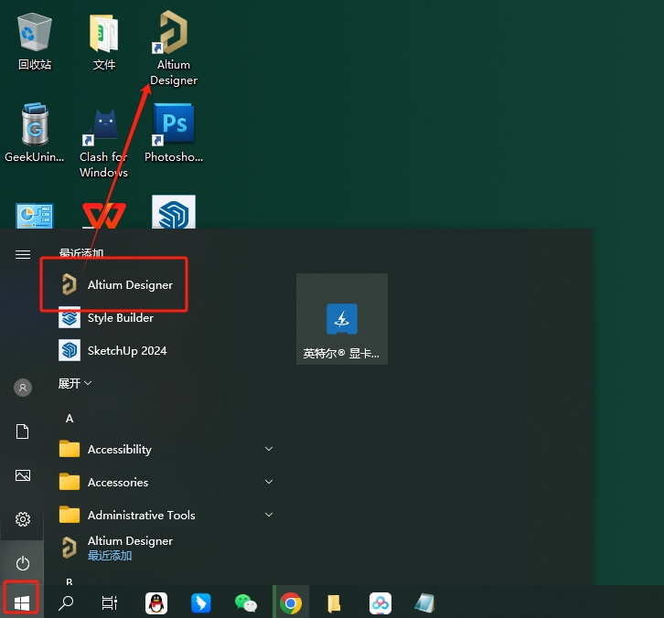Open the blue bird app on taskbar
The width and height of the screenshot is (664, 618).
pos(200,602)
